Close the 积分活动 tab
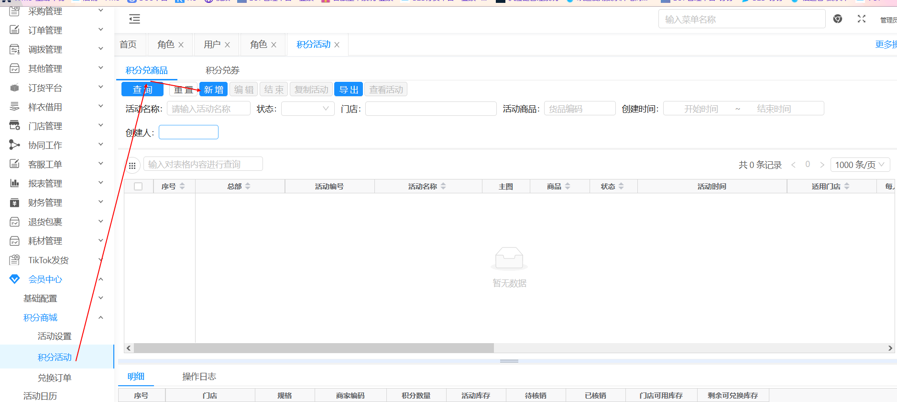897x402 pixels. point(337,45)
